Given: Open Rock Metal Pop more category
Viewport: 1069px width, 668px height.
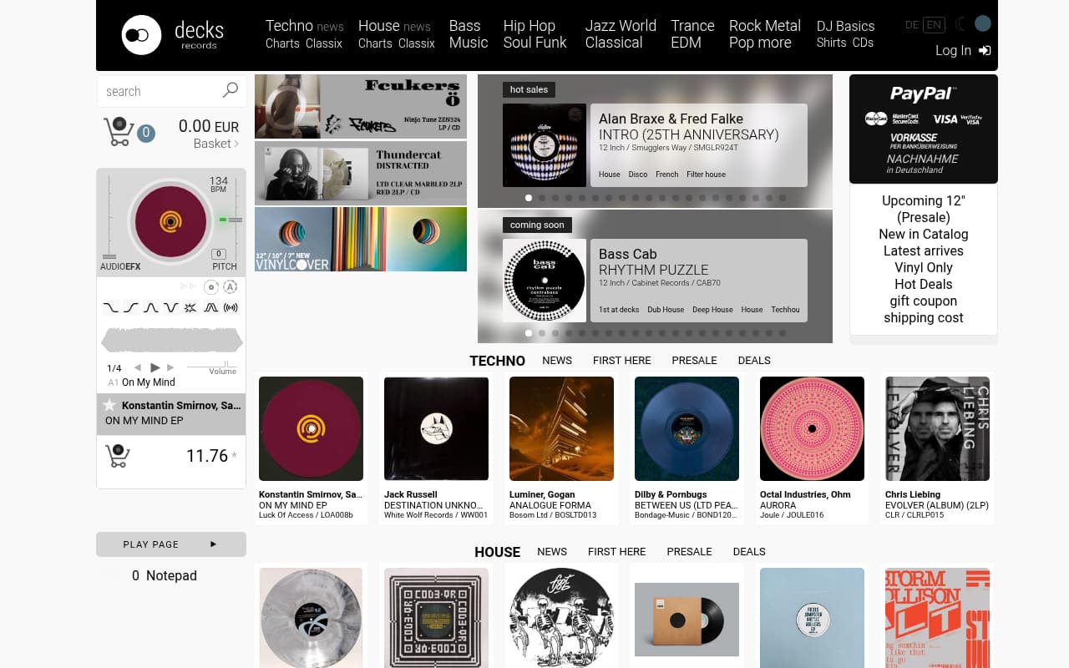Looking at the screenshot, I should [765, 34].
